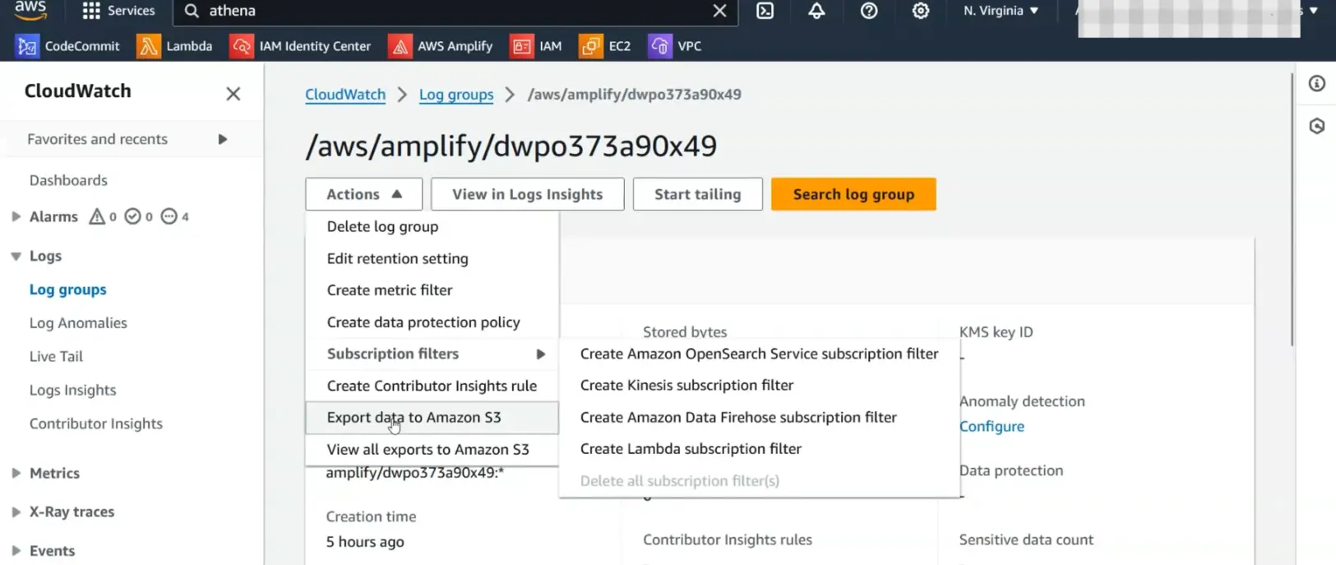
Task: Choose Create Kinesis subscription filter
Action: [759, 385]
